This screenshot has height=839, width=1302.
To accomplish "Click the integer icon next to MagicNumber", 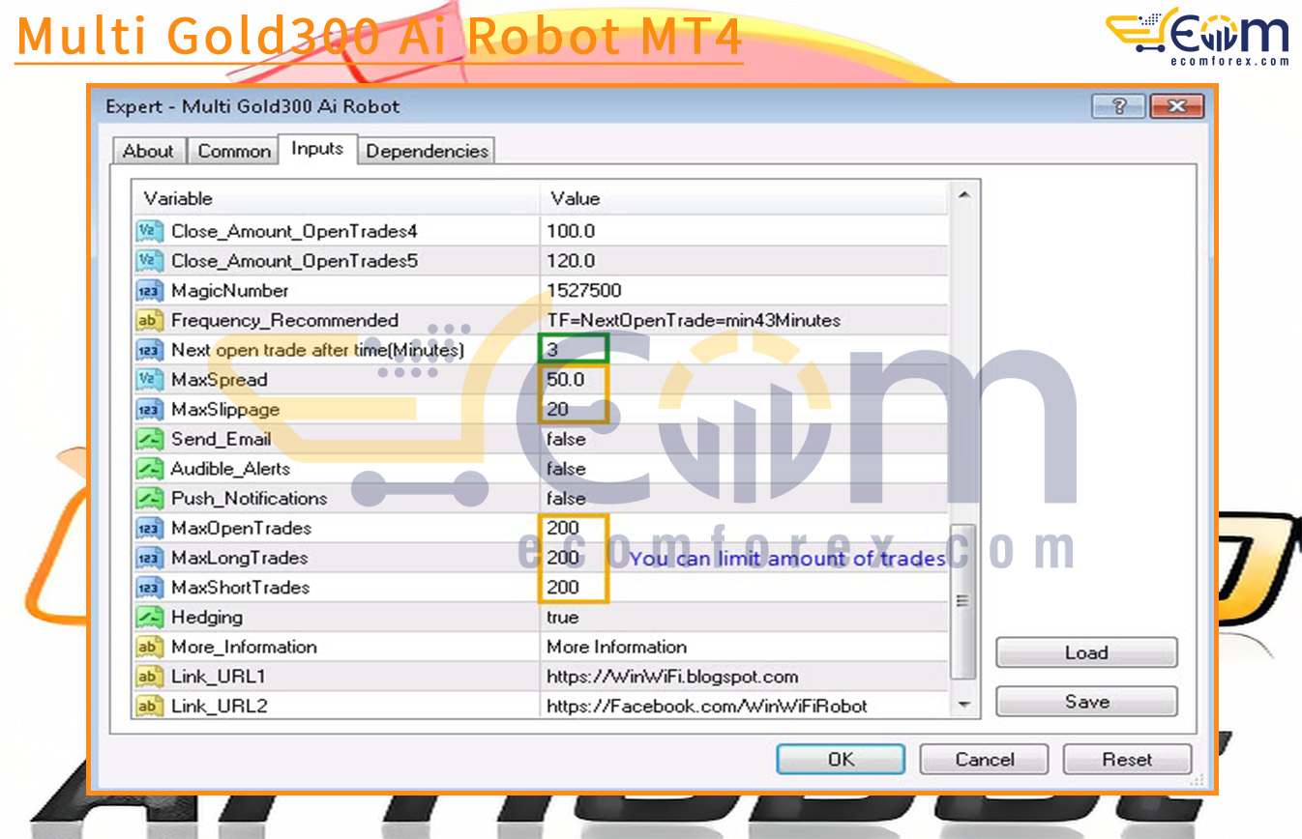I will click(149, 291).
